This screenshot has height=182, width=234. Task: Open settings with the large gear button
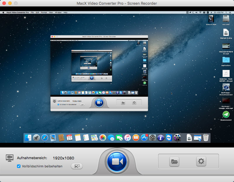201,161
